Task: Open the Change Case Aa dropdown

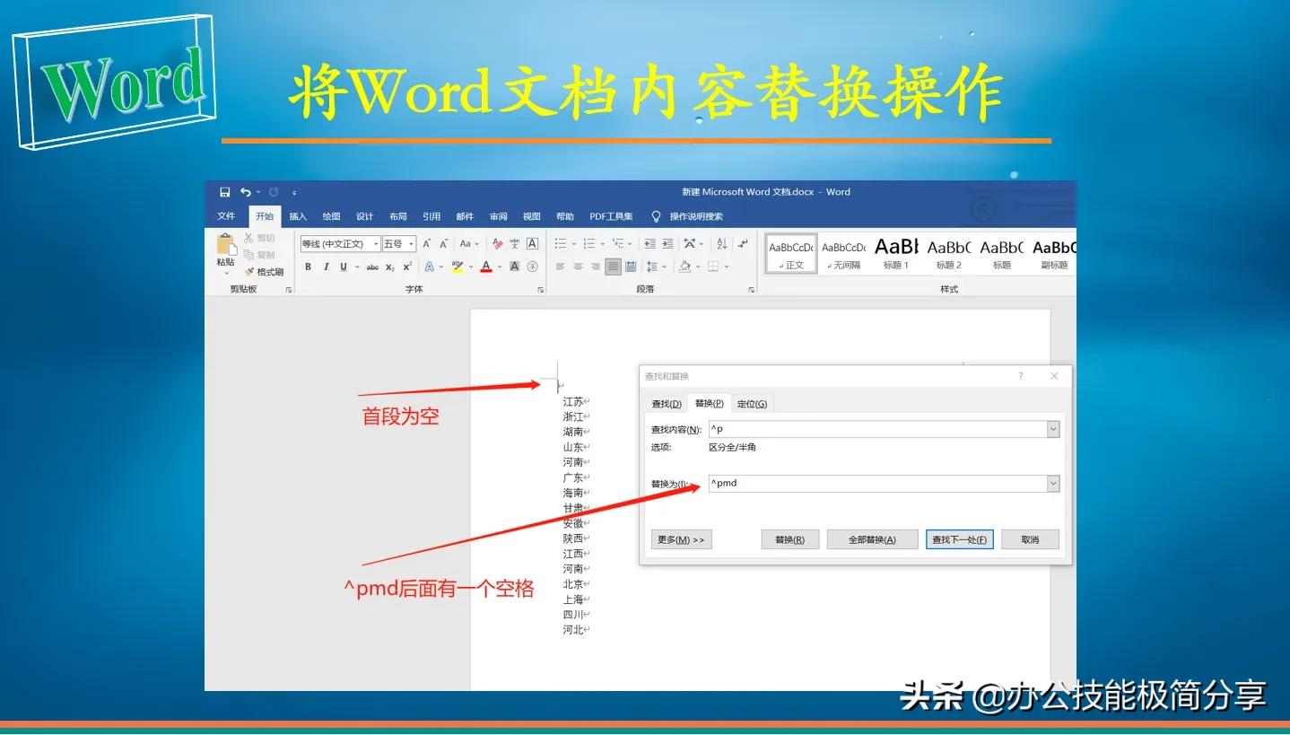Action: 469,244
